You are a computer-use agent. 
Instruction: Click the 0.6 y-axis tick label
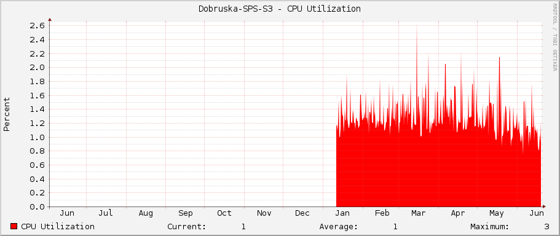(x=37, y=165)
